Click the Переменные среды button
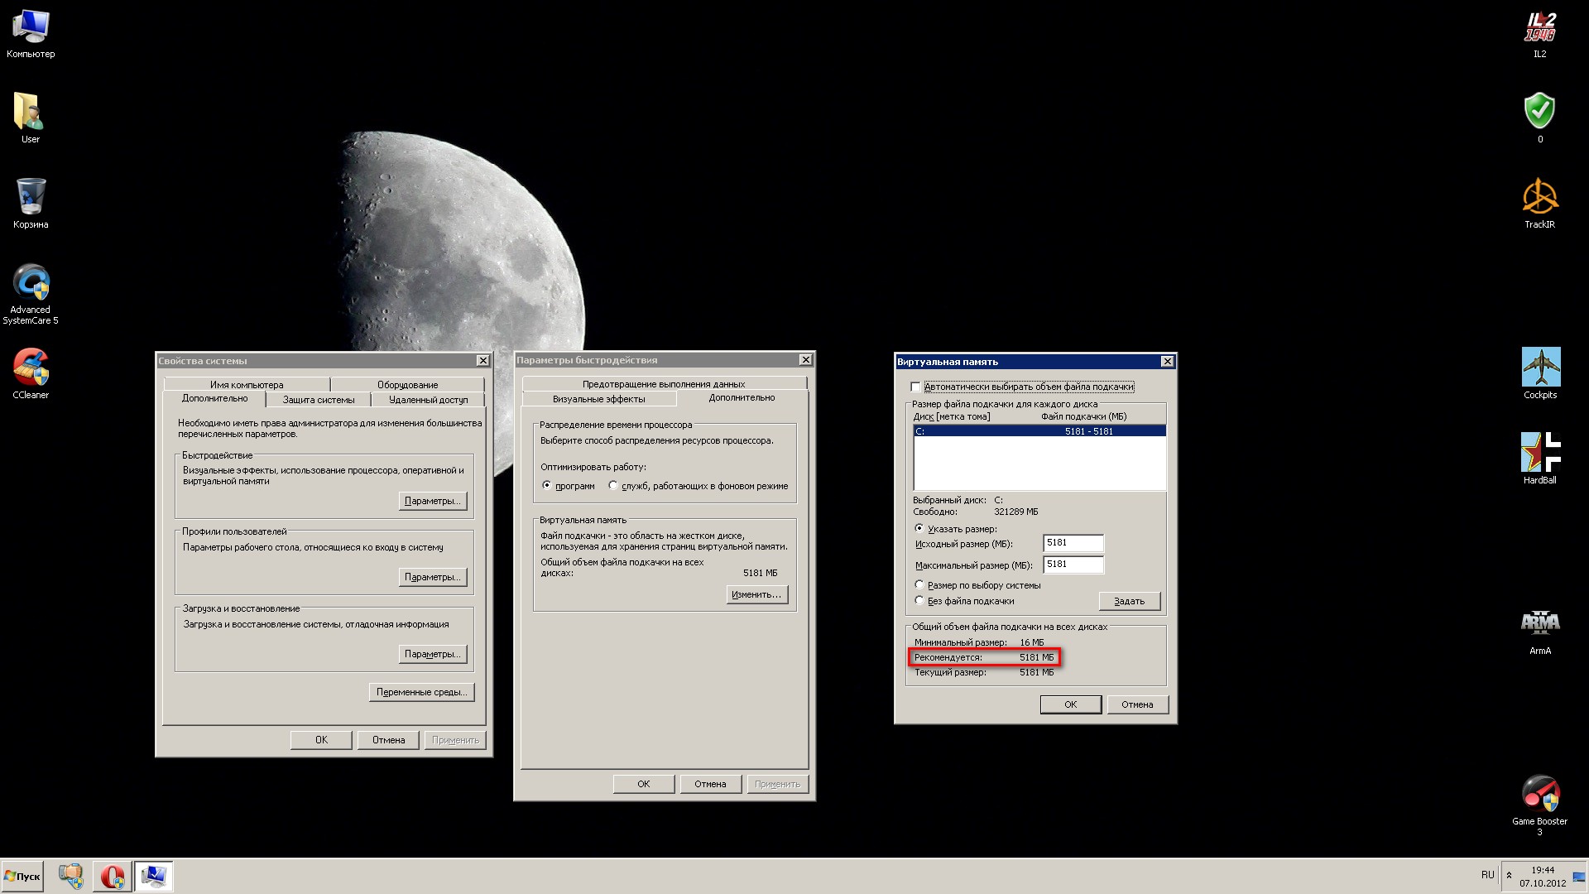The height and width of the screenshot is (894, 1589). (x=421, y=692)
